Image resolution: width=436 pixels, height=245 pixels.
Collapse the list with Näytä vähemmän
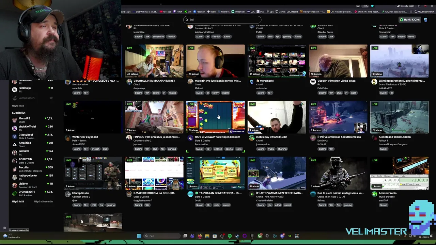click(x=43, y=201)
